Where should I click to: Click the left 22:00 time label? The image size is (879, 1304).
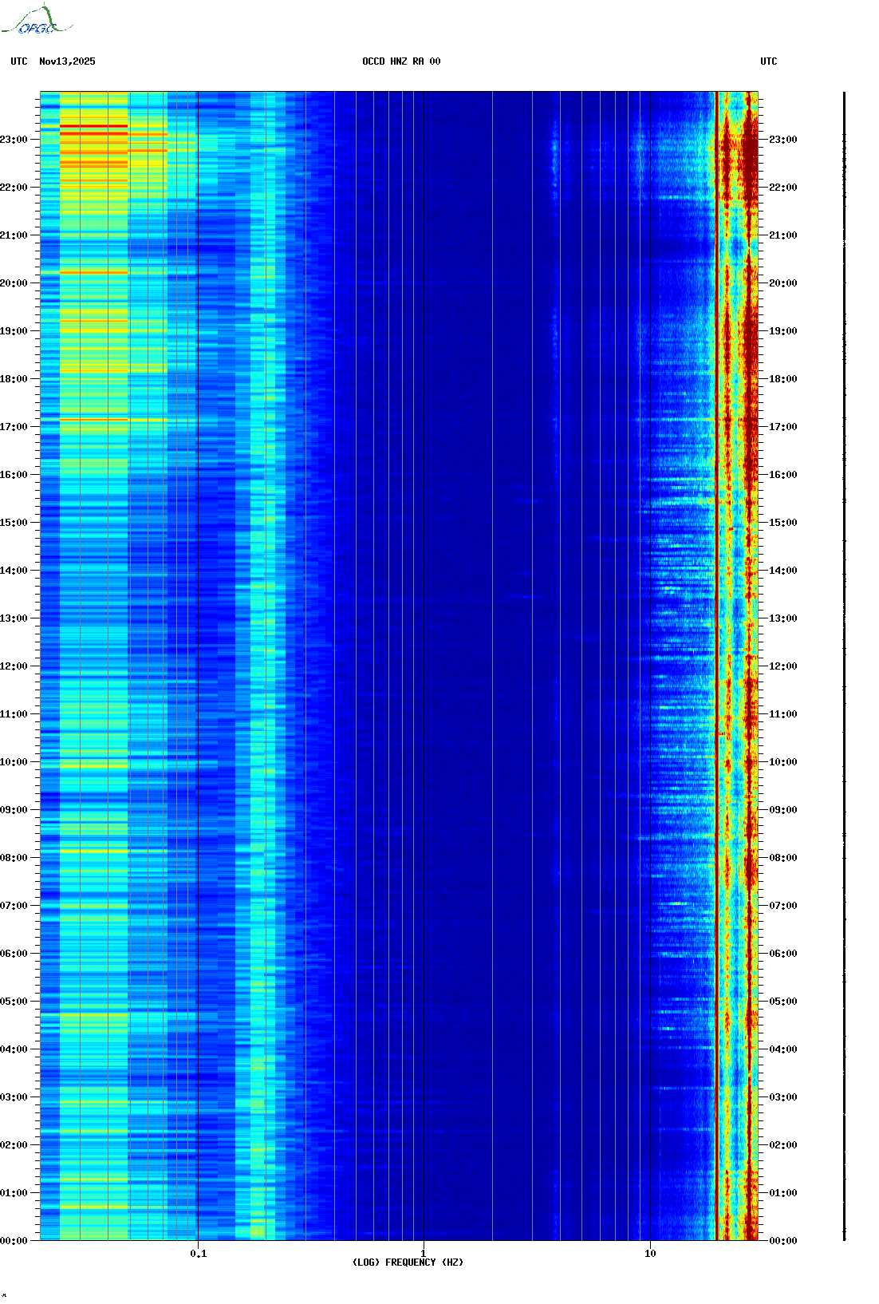point(14,188)
